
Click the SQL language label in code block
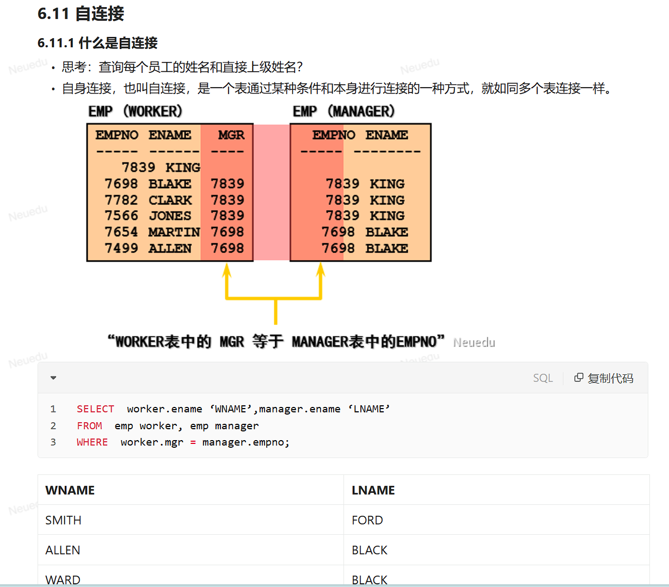point(543,377)
